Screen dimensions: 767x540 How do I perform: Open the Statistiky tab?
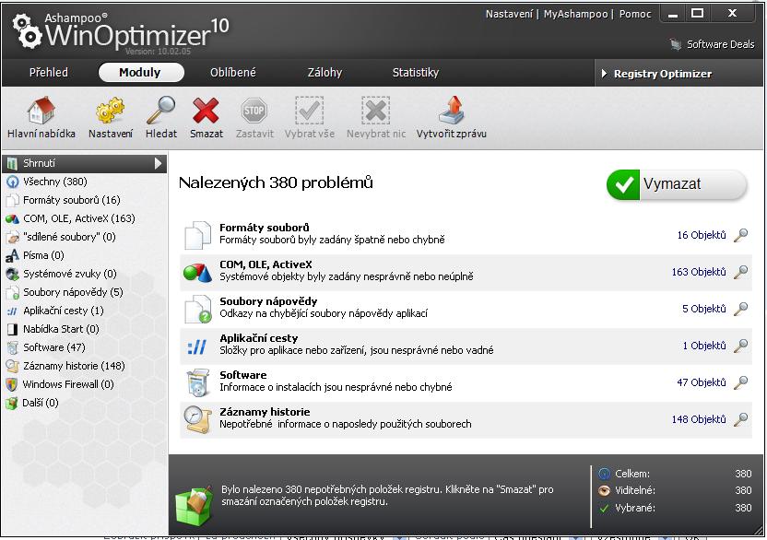415,73
